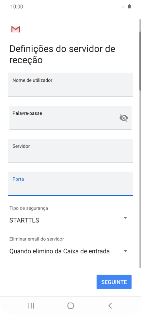Screen dimensions: 141x315
Task: Tap the Eliminar email do servidor label
Action: (x=36, y=239)
